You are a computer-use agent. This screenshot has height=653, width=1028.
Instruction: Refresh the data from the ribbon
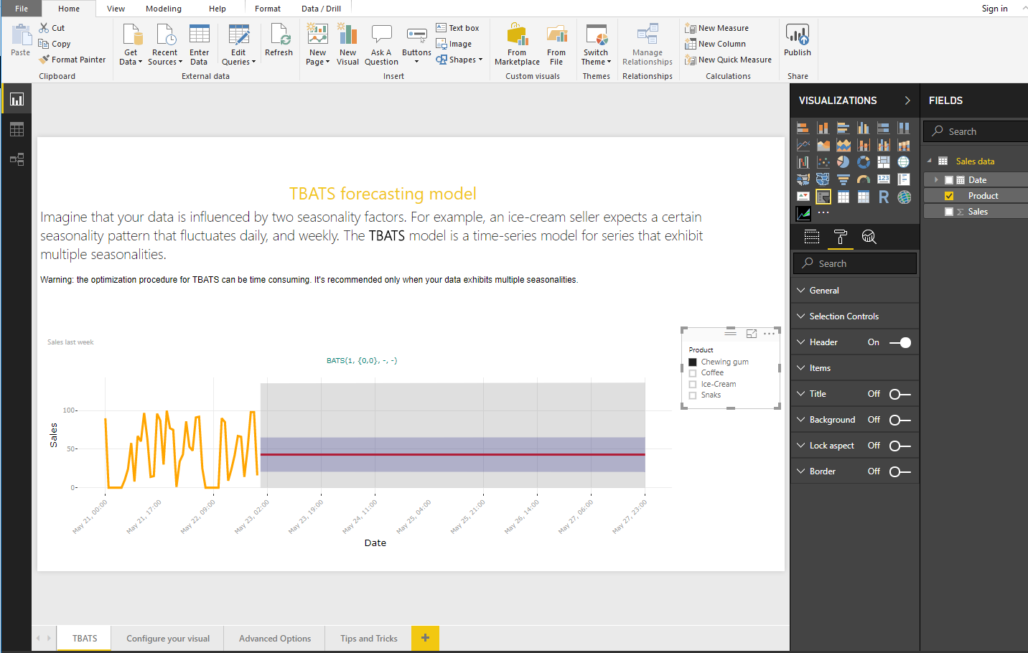click(279, 40)
